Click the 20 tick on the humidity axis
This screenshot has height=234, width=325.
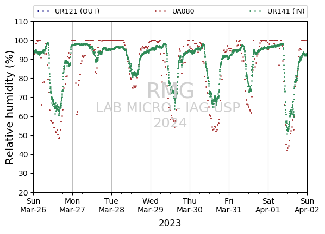coord(23,193)
